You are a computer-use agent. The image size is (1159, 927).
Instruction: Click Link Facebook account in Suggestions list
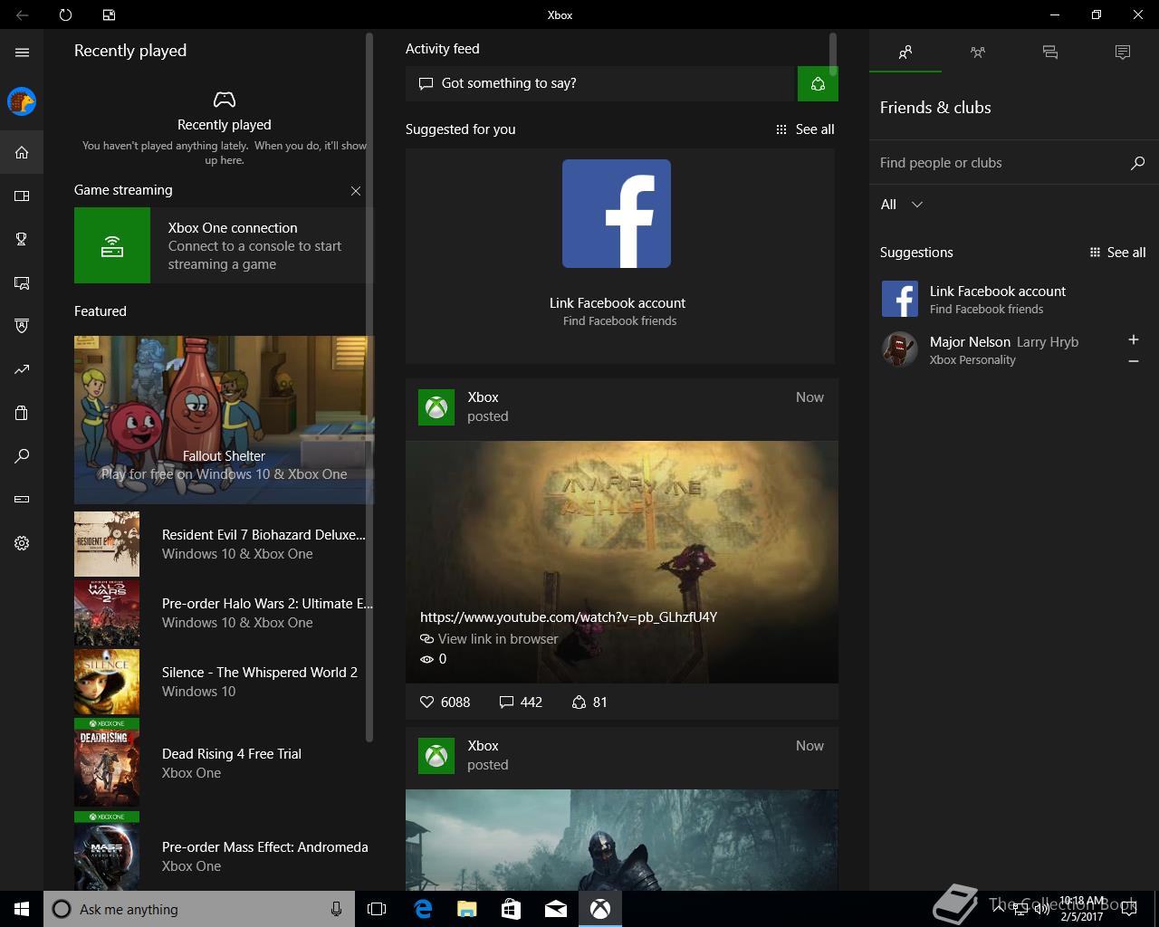click(1012, 299)
